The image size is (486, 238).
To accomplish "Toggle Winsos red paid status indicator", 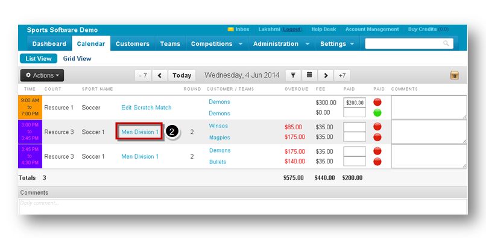I will [377, 126].
